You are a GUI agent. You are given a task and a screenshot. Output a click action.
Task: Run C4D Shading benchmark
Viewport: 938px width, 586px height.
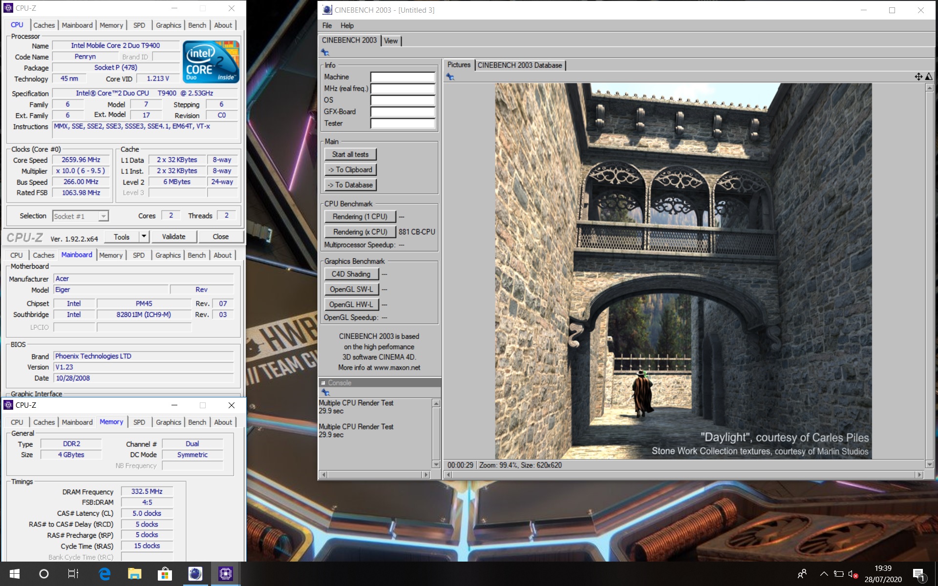coord(351,274)
